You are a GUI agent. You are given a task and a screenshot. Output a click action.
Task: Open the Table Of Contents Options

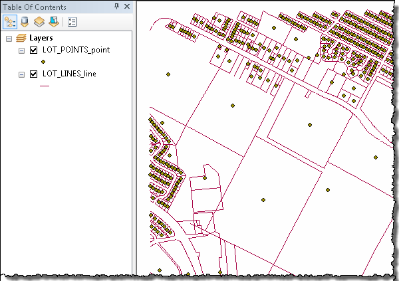pos(72,21)
